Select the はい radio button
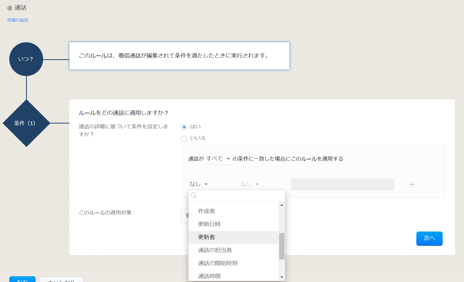464x282 pixels. 184,127
